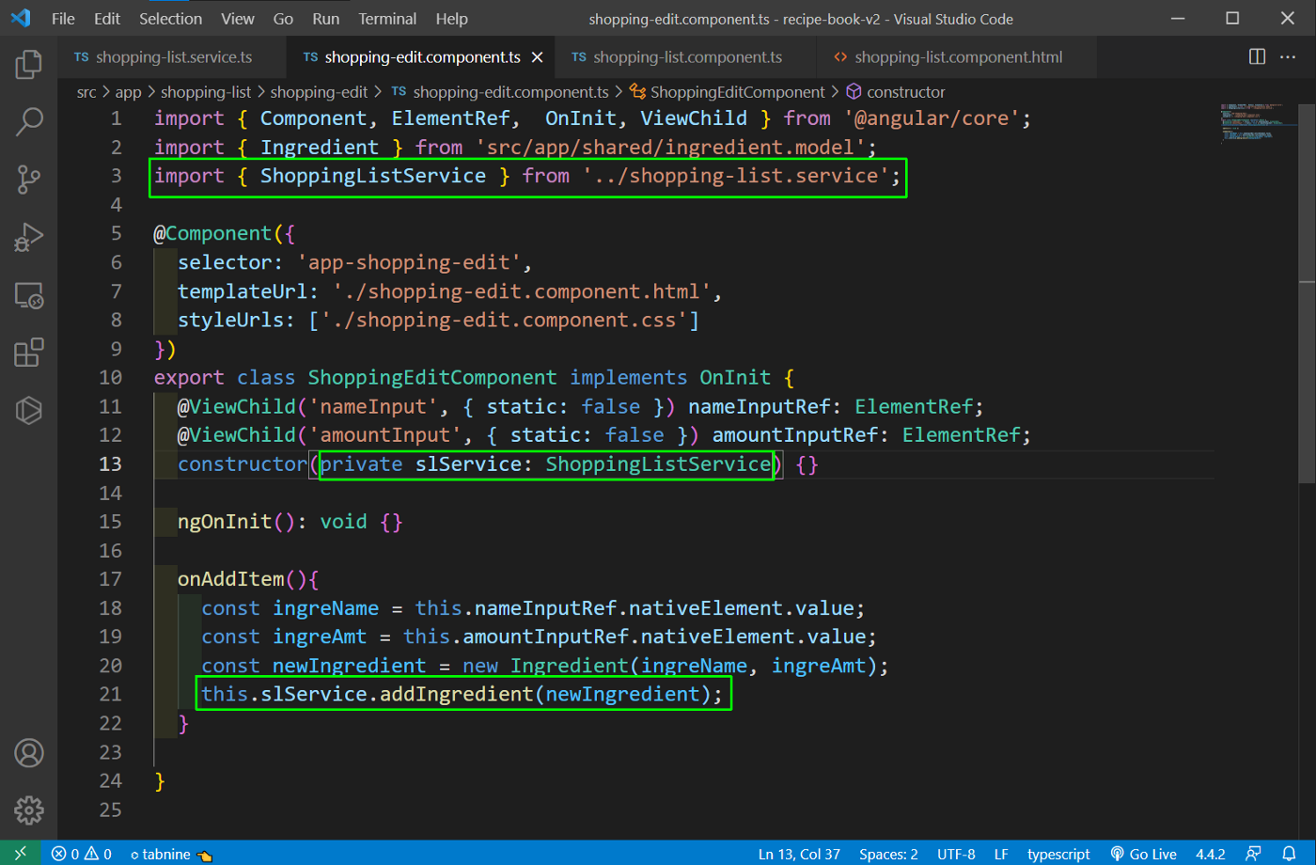Click TypeScript version 4.4.2

point(1210,854)
